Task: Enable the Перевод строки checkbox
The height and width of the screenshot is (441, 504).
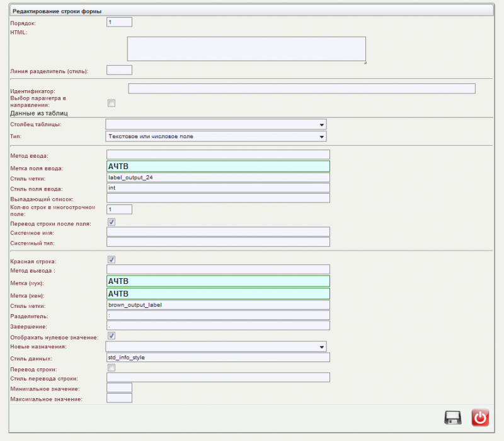Action: pos(110,368)
